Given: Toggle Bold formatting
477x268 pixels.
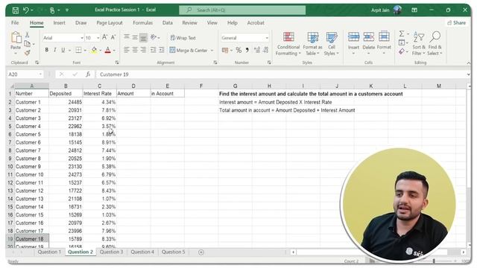Looking at the screenshot, I should 46,50.
